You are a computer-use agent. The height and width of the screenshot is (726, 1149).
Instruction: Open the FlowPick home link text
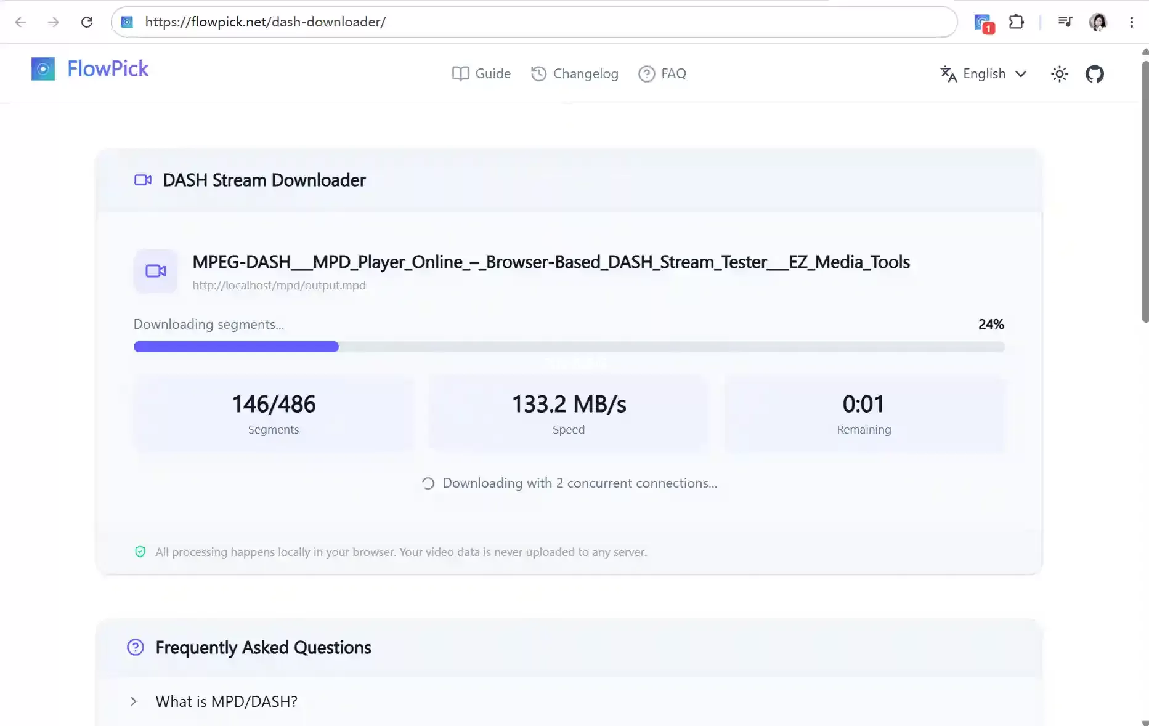(108, 69)
